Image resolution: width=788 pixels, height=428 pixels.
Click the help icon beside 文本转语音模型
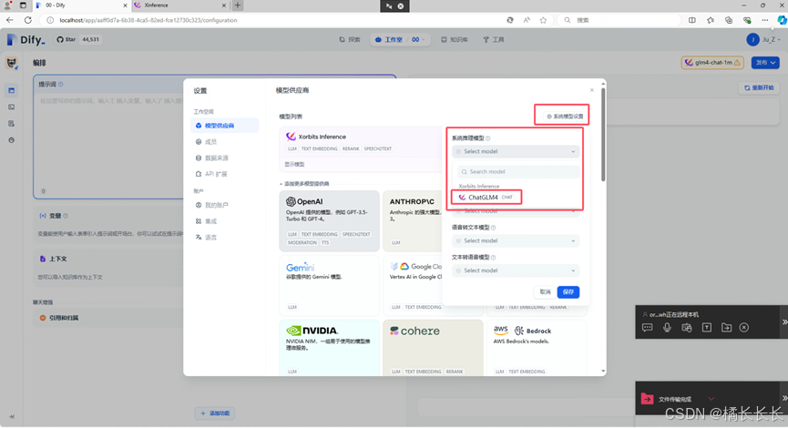[493, 257]
